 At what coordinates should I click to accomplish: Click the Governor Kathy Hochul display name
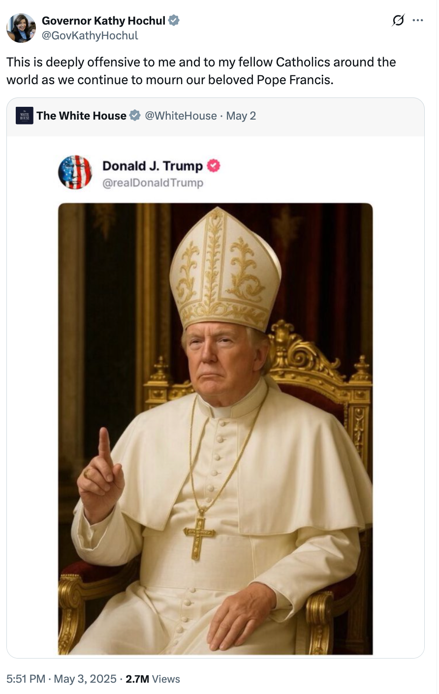pyautogui.click(x=103, y=20)
